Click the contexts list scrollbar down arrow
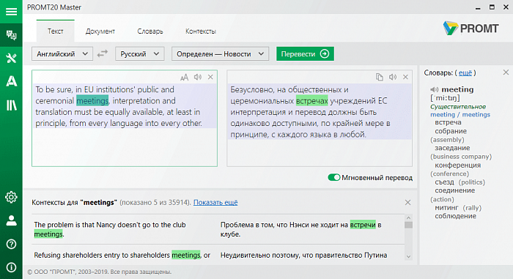The height and width of the screenshot is (279, 513). pyautogui.click(x=408, y=257)
